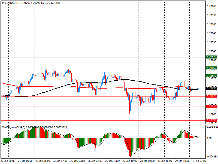Click the 26 Jan 18:00 time label
218x164 pixels.
tap(112, 161)
